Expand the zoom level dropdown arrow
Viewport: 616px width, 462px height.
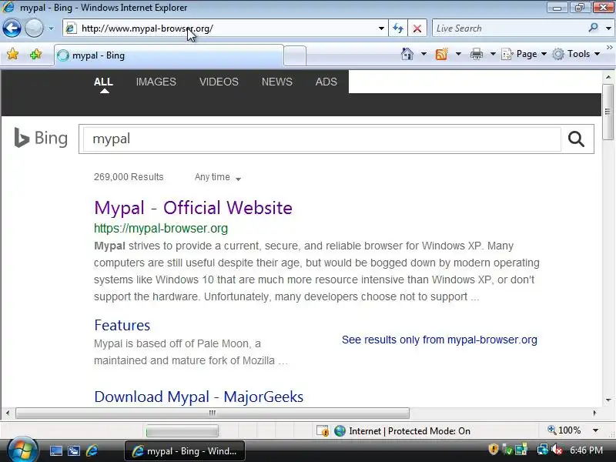click(x=595, y=430)
